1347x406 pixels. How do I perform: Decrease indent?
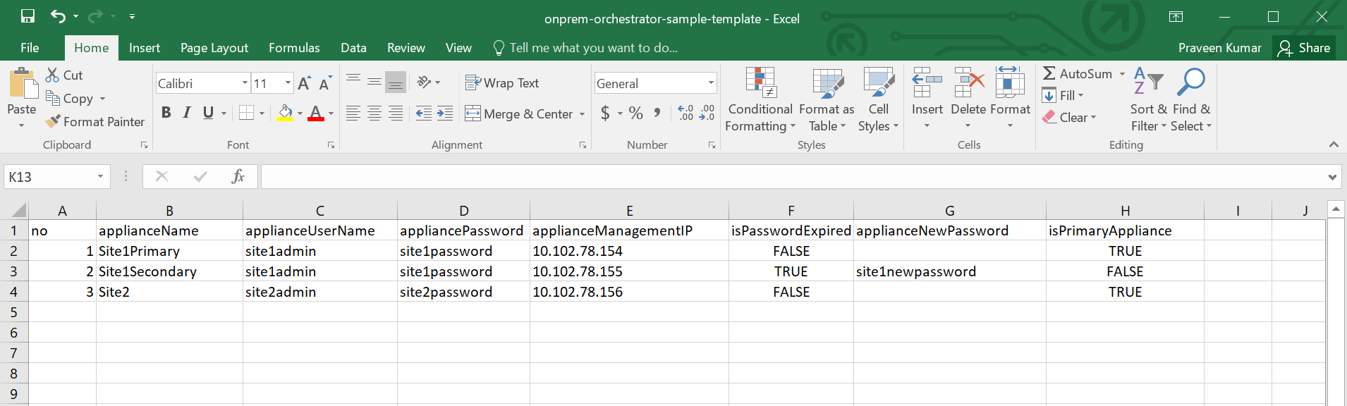point(424,113)
